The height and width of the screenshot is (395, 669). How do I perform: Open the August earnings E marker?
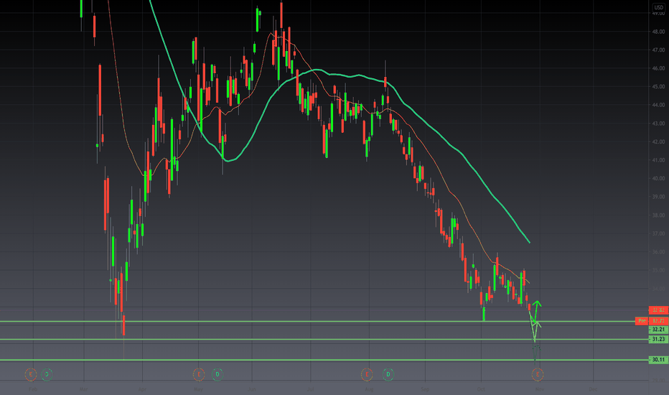(x=367, y=374)
